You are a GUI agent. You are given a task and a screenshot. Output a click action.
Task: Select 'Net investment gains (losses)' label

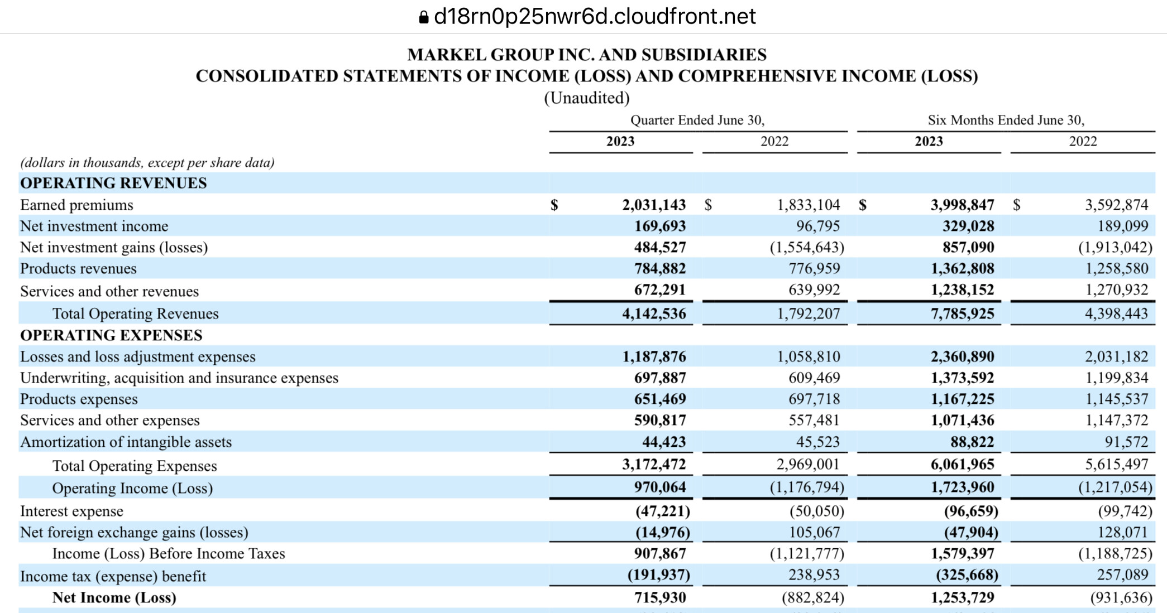[114, 248]
